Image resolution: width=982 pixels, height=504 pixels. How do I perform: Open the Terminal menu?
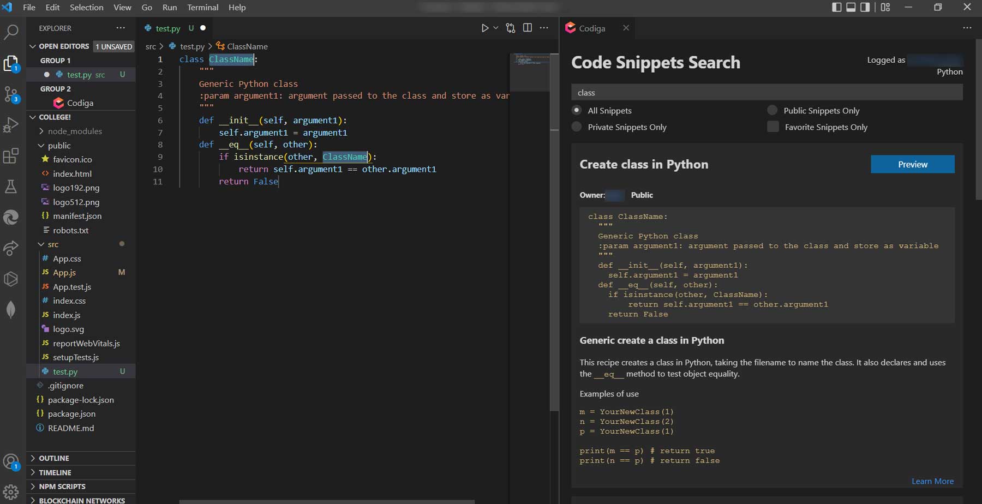tap(202, 7)
